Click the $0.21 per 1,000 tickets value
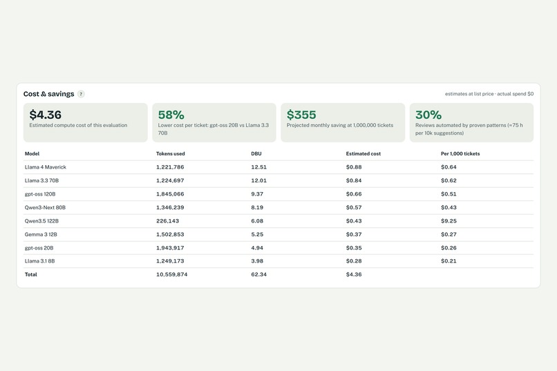 click(449, 261)
